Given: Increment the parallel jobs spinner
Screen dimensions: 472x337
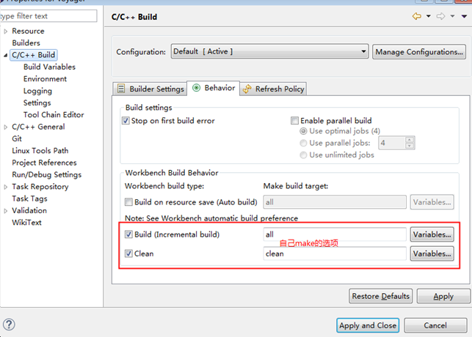Looking at the screenshot, I should pos(410,140).
